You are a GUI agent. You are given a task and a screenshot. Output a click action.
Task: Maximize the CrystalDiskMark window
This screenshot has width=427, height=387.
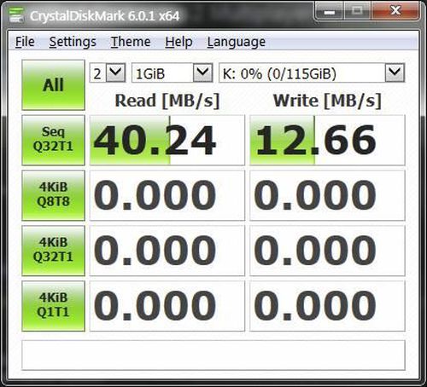pyautogui.click(x=357, y=11)
